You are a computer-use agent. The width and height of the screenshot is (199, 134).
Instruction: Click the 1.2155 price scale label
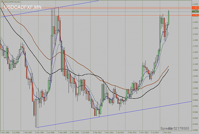click(x=195, y=34)
